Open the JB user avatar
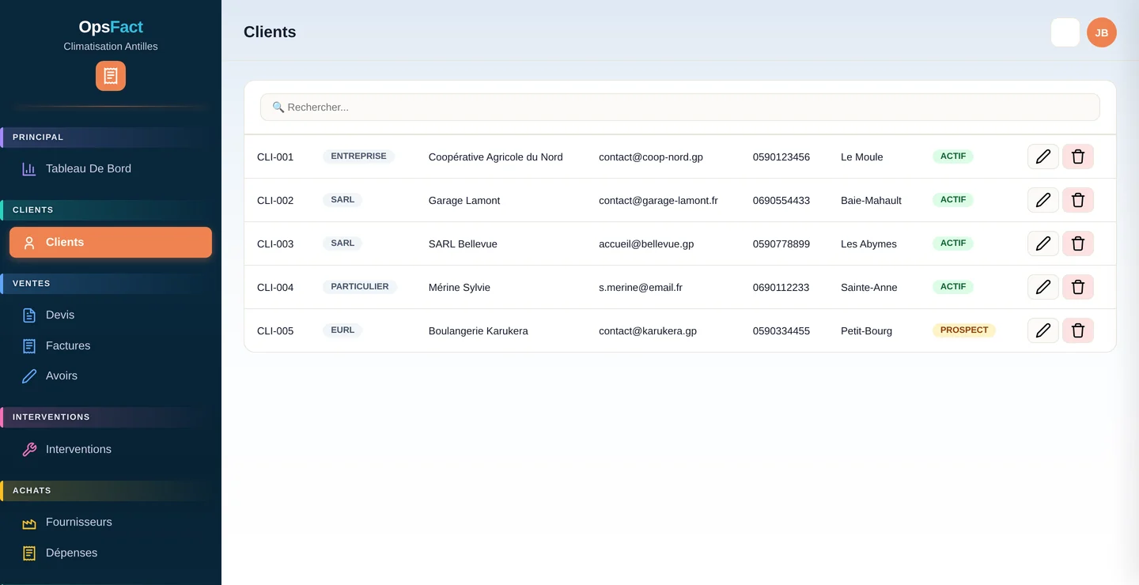The image size is (1139, 585). (x=1102, y=32)
